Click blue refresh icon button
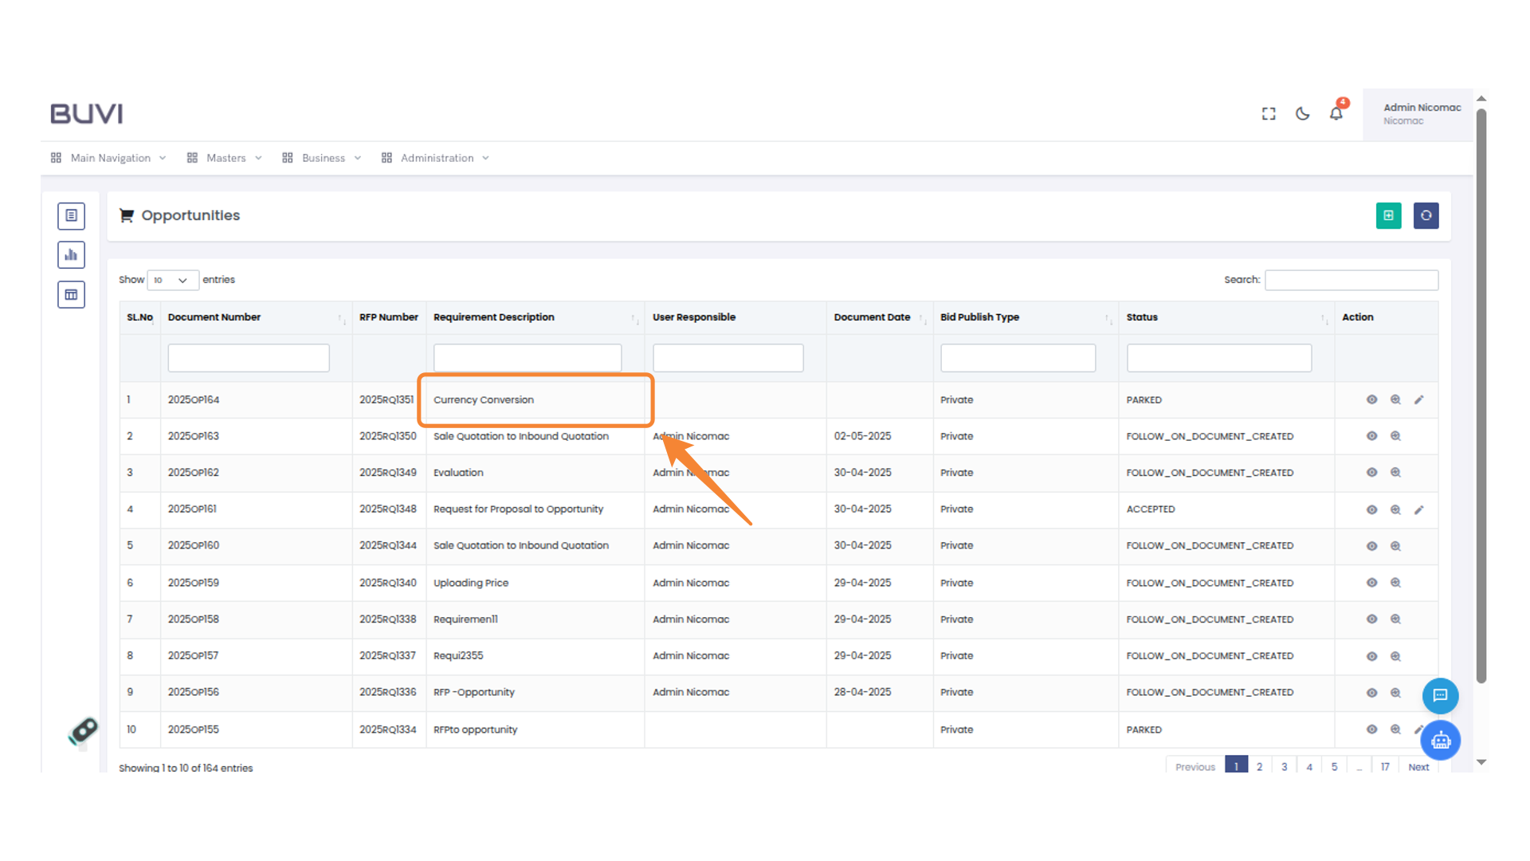1530x861 pixels. tap(1426, 215)
